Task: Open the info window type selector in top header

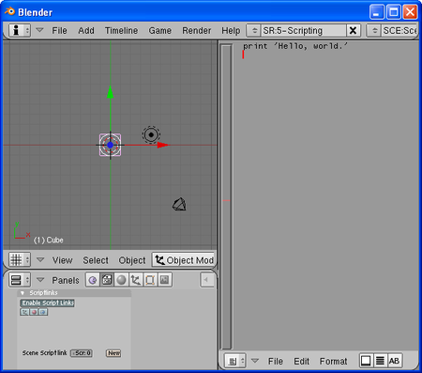Action: point(20,30)
